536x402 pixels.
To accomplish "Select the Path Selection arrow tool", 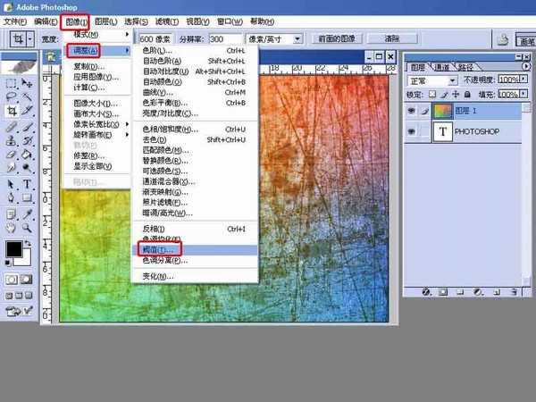I will 11,184.
